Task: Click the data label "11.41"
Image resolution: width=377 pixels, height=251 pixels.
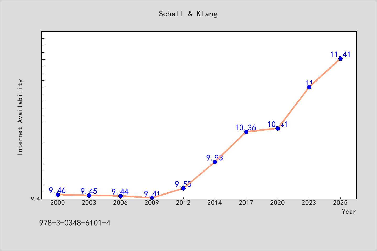Action: coord(340,54)
